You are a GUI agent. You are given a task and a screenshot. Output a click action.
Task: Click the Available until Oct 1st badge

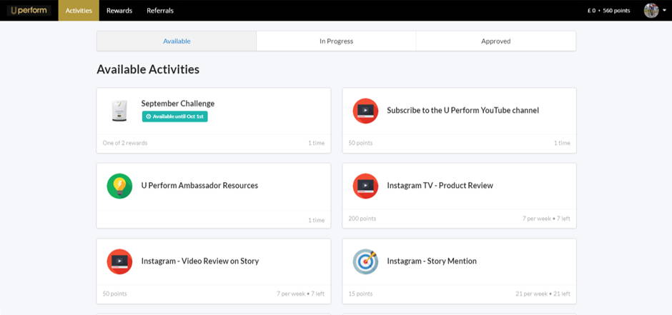pyautogui.click(x=175, y=116)
